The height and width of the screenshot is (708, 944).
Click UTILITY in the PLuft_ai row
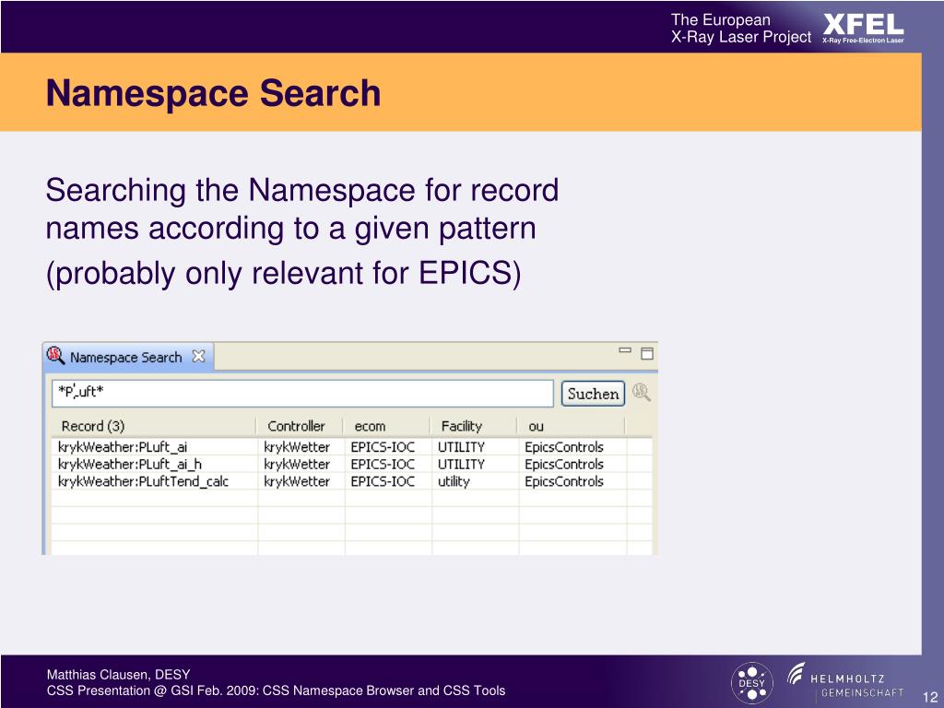(461, 447)
